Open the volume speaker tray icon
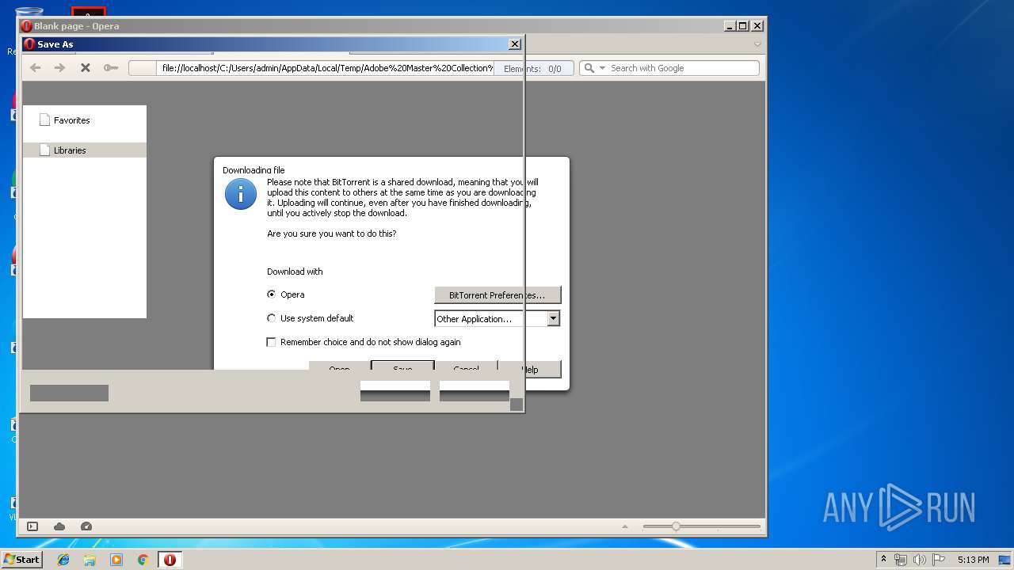The height and width of the screenshot is (570, 1014). click(920, 560)
